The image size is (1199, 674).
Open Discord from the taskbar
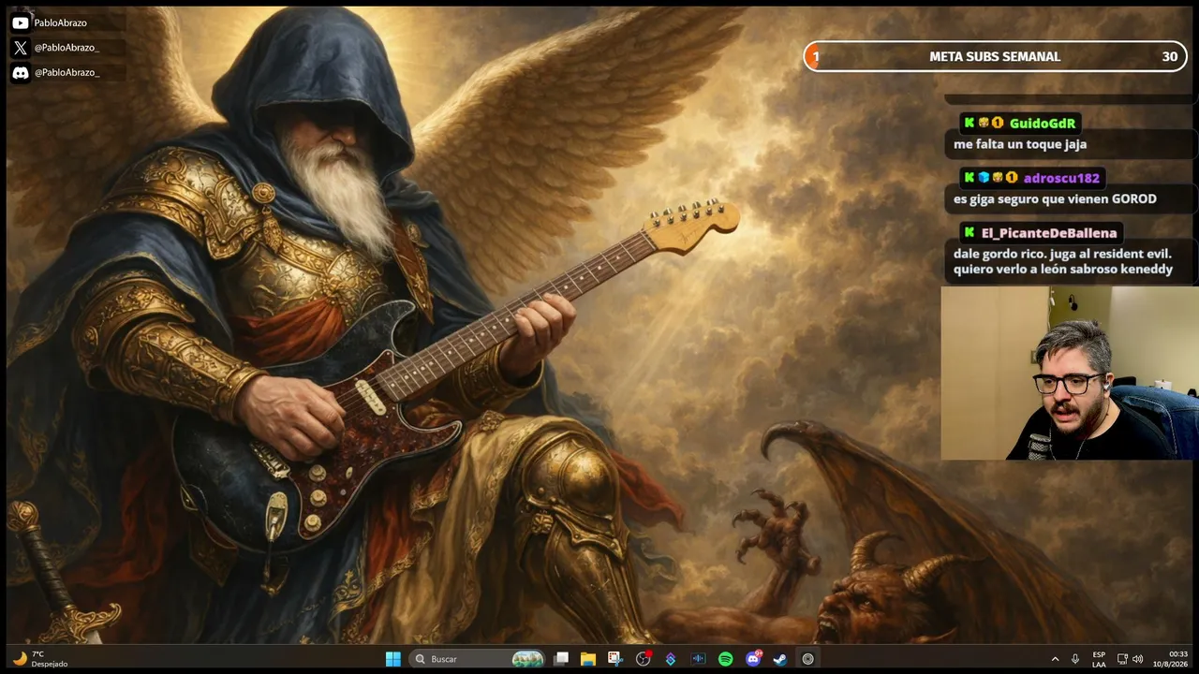(753, 659)
